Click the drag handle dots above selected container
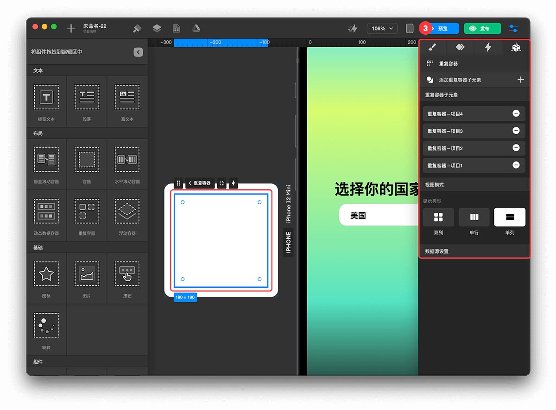Screen dimensions: 556x410 178,183
